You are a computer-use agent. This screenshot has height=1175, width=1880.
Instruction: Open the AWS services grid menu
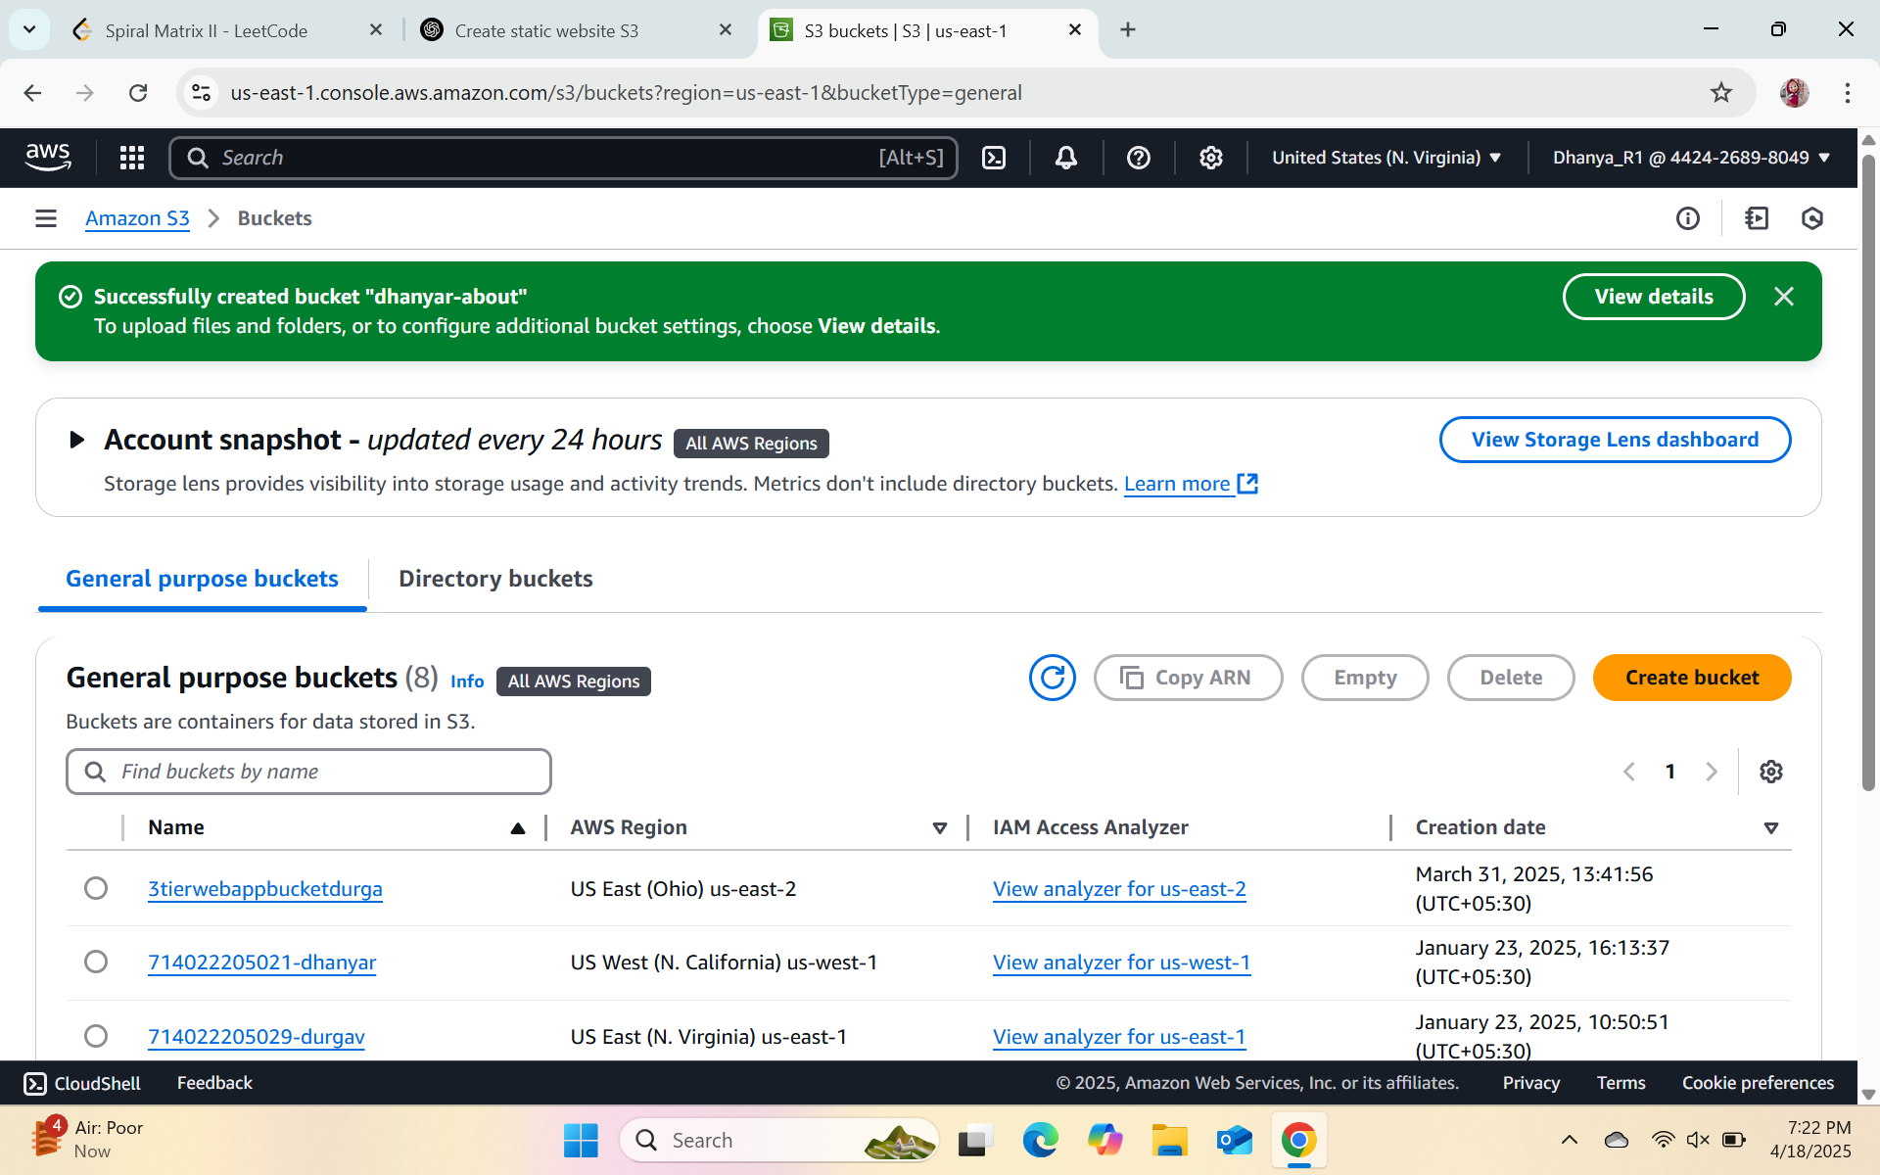132,158
